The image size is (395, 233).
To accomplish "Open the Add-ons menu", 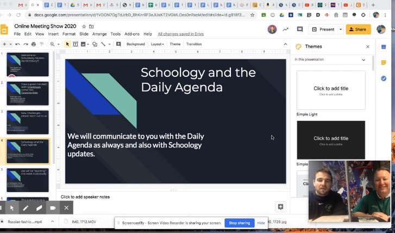I will pyautogui.click(x=132, y=34).
